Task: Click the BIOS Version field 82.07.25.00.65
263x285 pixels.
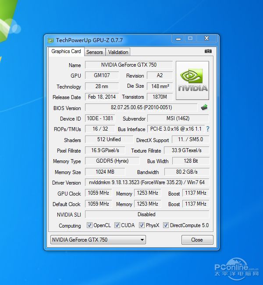Action: pyautogui.click(x=141, y=107)
